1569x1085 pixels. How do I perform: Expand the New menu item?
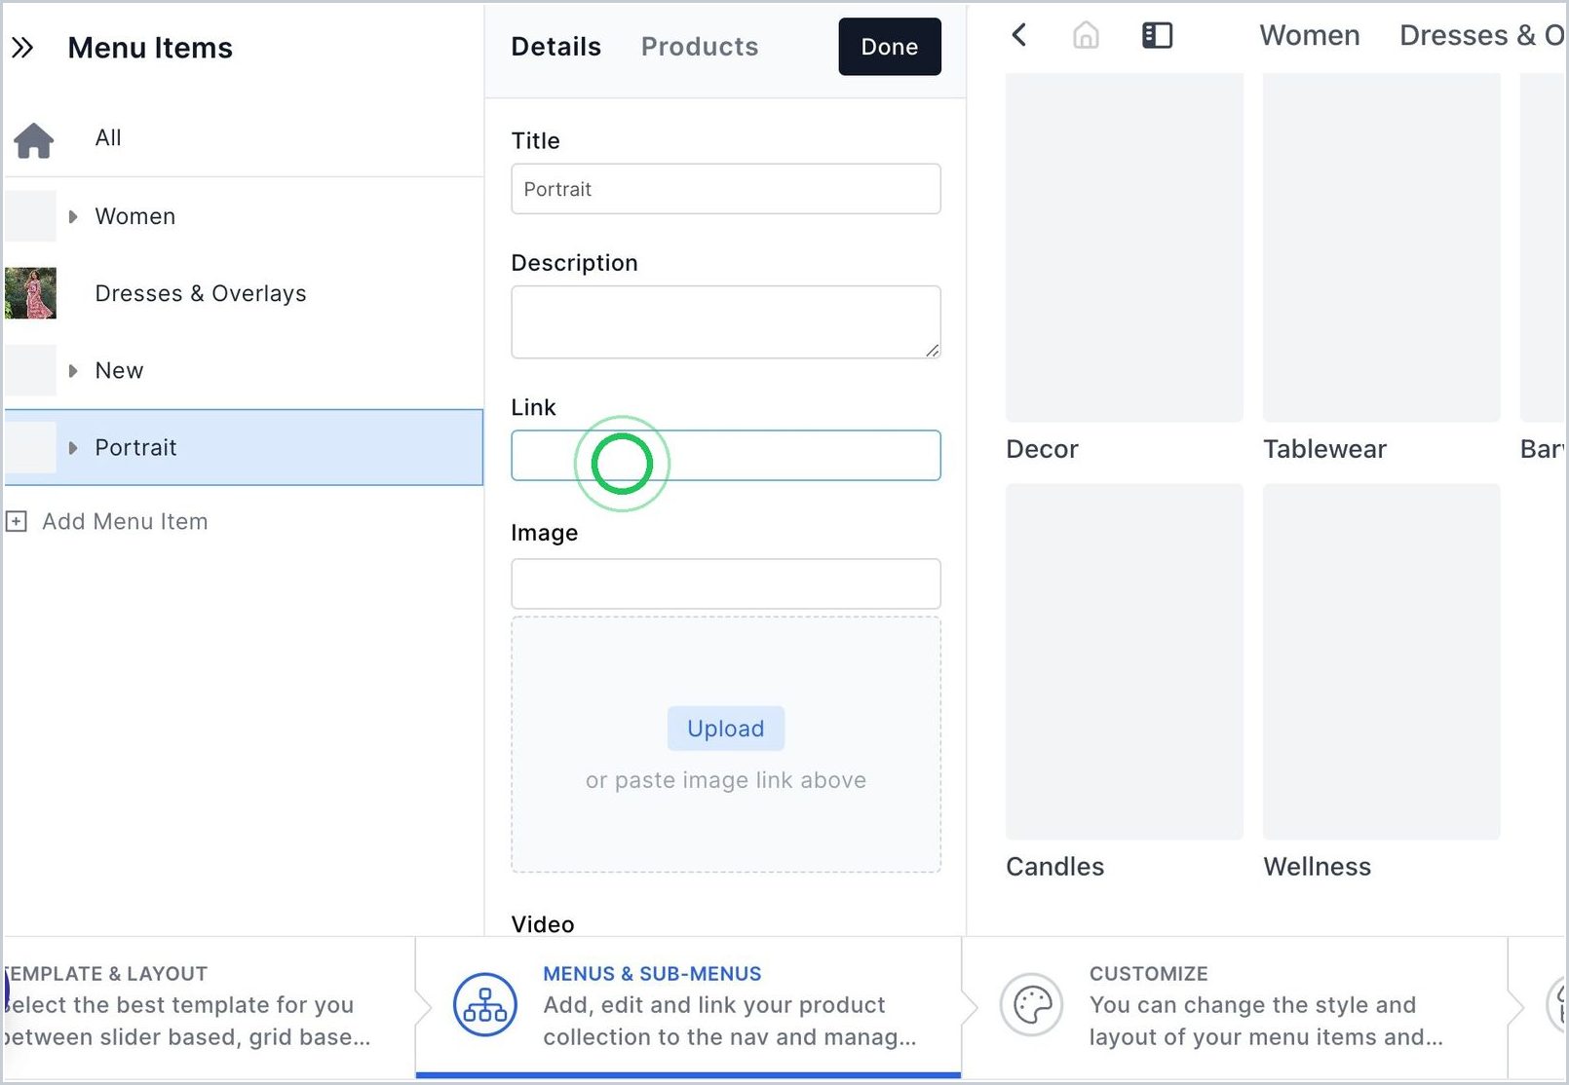pos(73,371)
